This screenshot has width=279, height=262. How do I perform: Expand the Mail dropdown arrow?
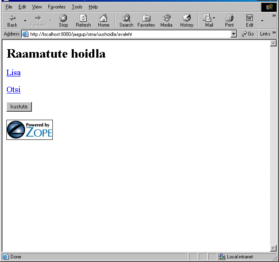click(214, 18)
